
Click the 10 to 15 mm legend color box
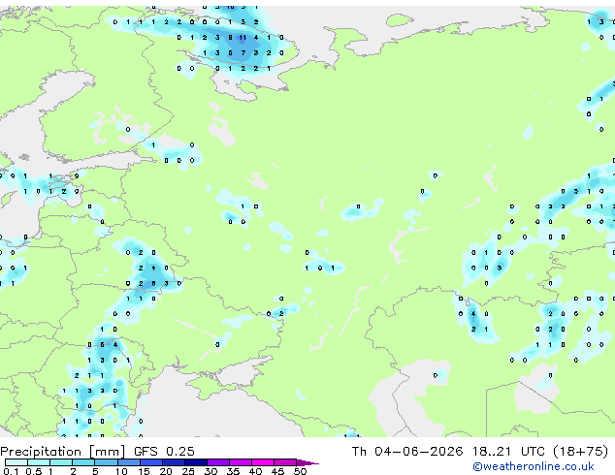click(128, 462)
